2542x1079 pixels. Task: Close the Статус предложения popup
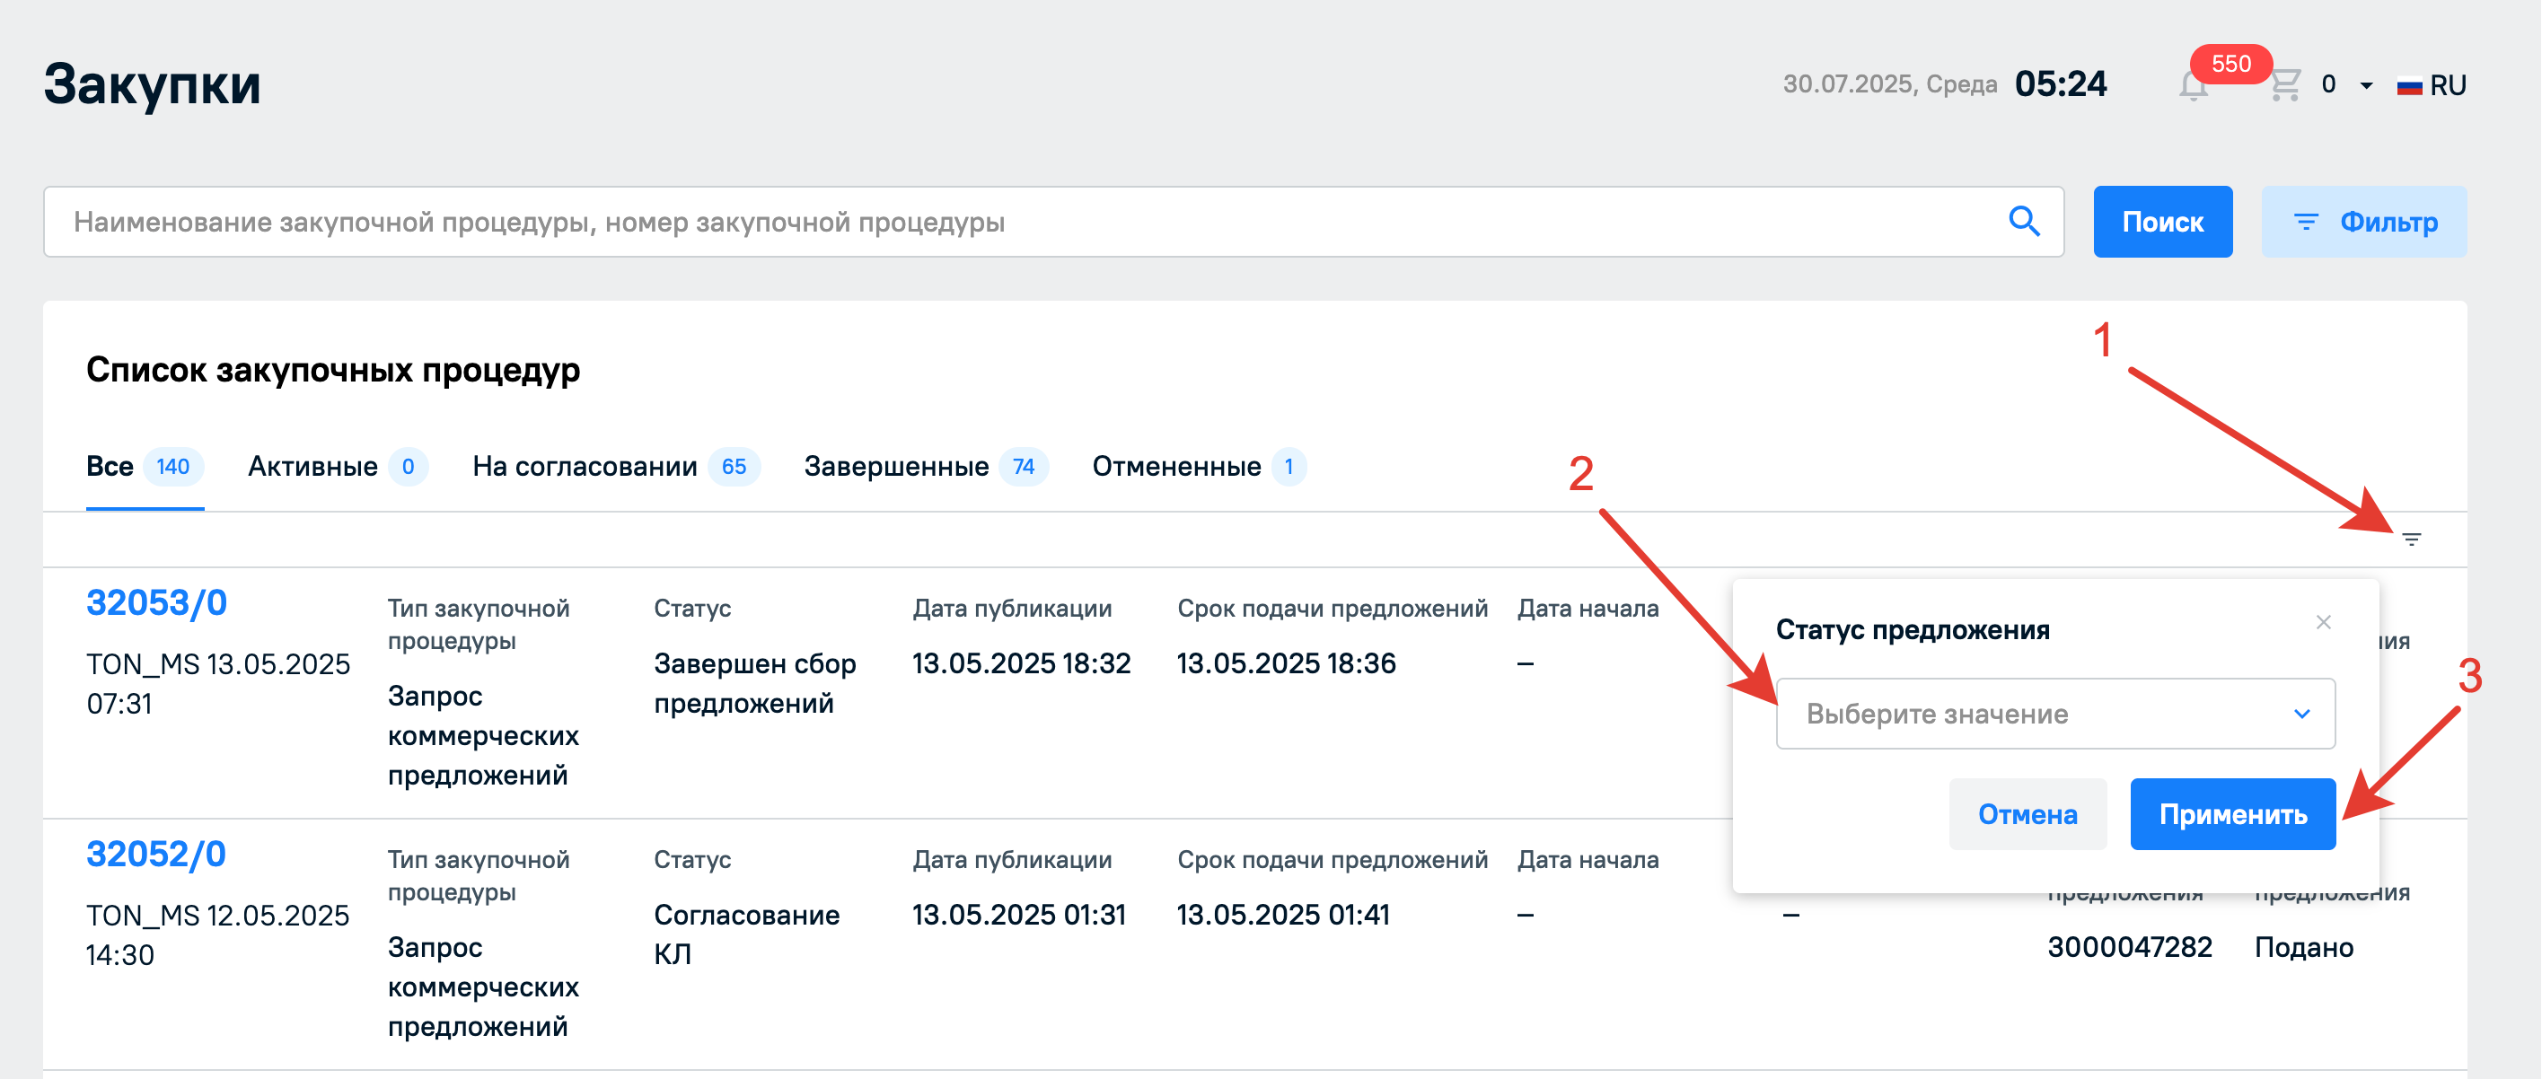point(2323,622)
